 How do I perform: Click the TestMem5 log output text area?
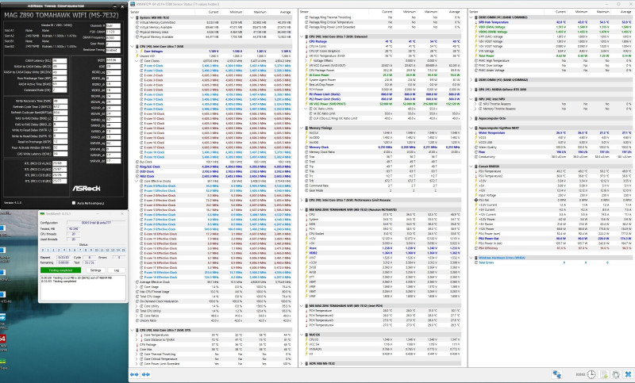(83, 288)
